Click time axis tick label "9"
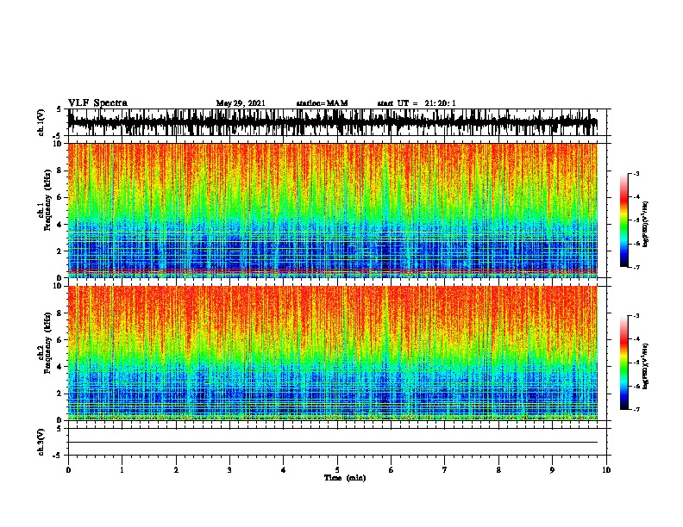The height and width of the screenshot is (527, 683). click(x=552, y=470)
